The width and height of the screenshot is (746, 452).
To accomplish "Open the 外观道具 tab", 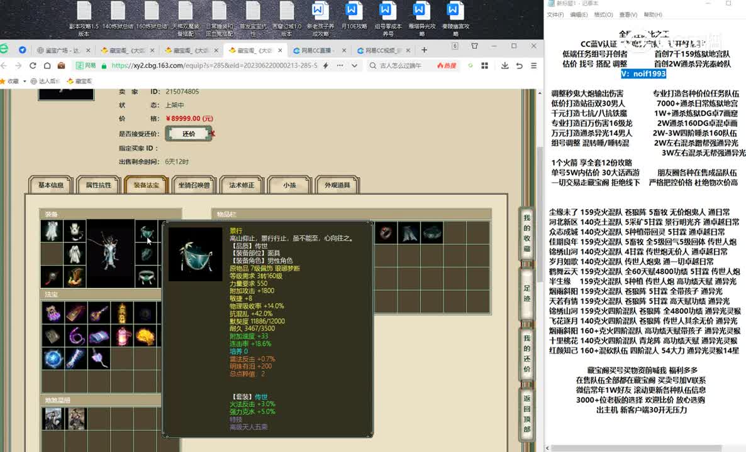I will [x=337, y=185].
